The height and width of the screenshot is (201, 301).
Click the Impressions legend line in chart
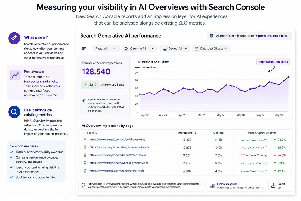(x=137, y=68)
